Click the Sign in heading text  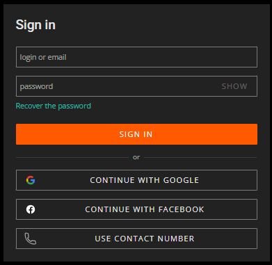coord(35,25)
